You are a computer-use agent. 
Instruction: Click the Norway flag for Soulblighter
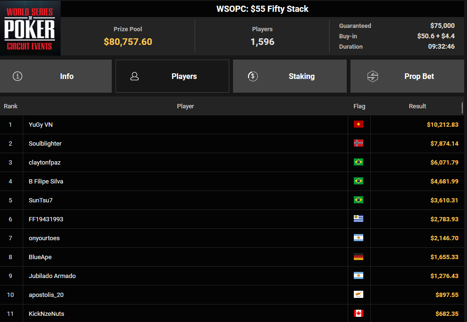(358, 143)
